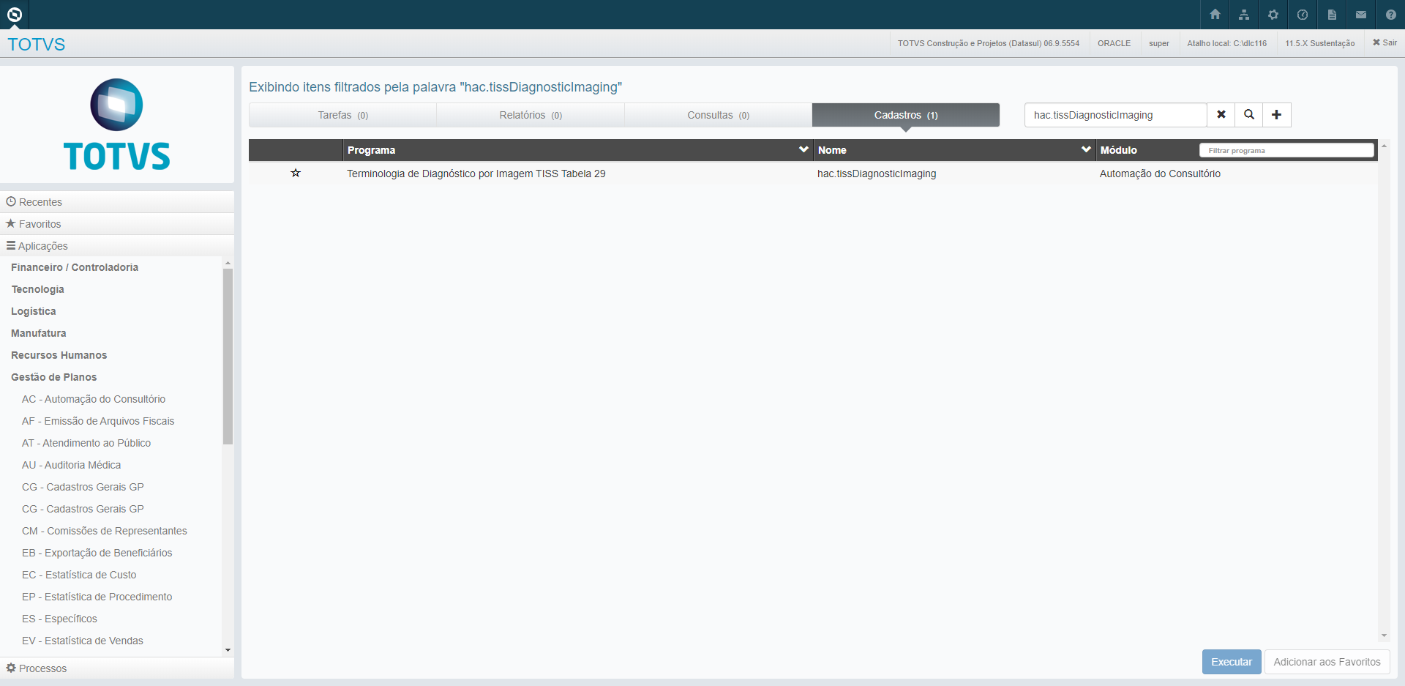Focus the Filtrar programa filter field
Screen dimensions: 1405x686
point(1286,150)
